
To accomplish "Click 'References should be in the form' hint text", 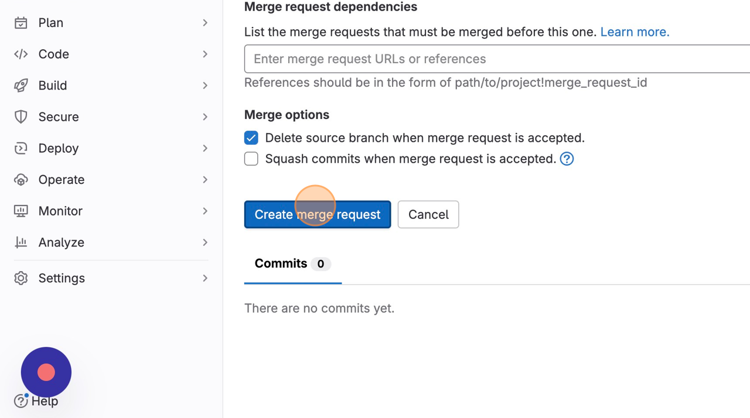I will (446, 83).
